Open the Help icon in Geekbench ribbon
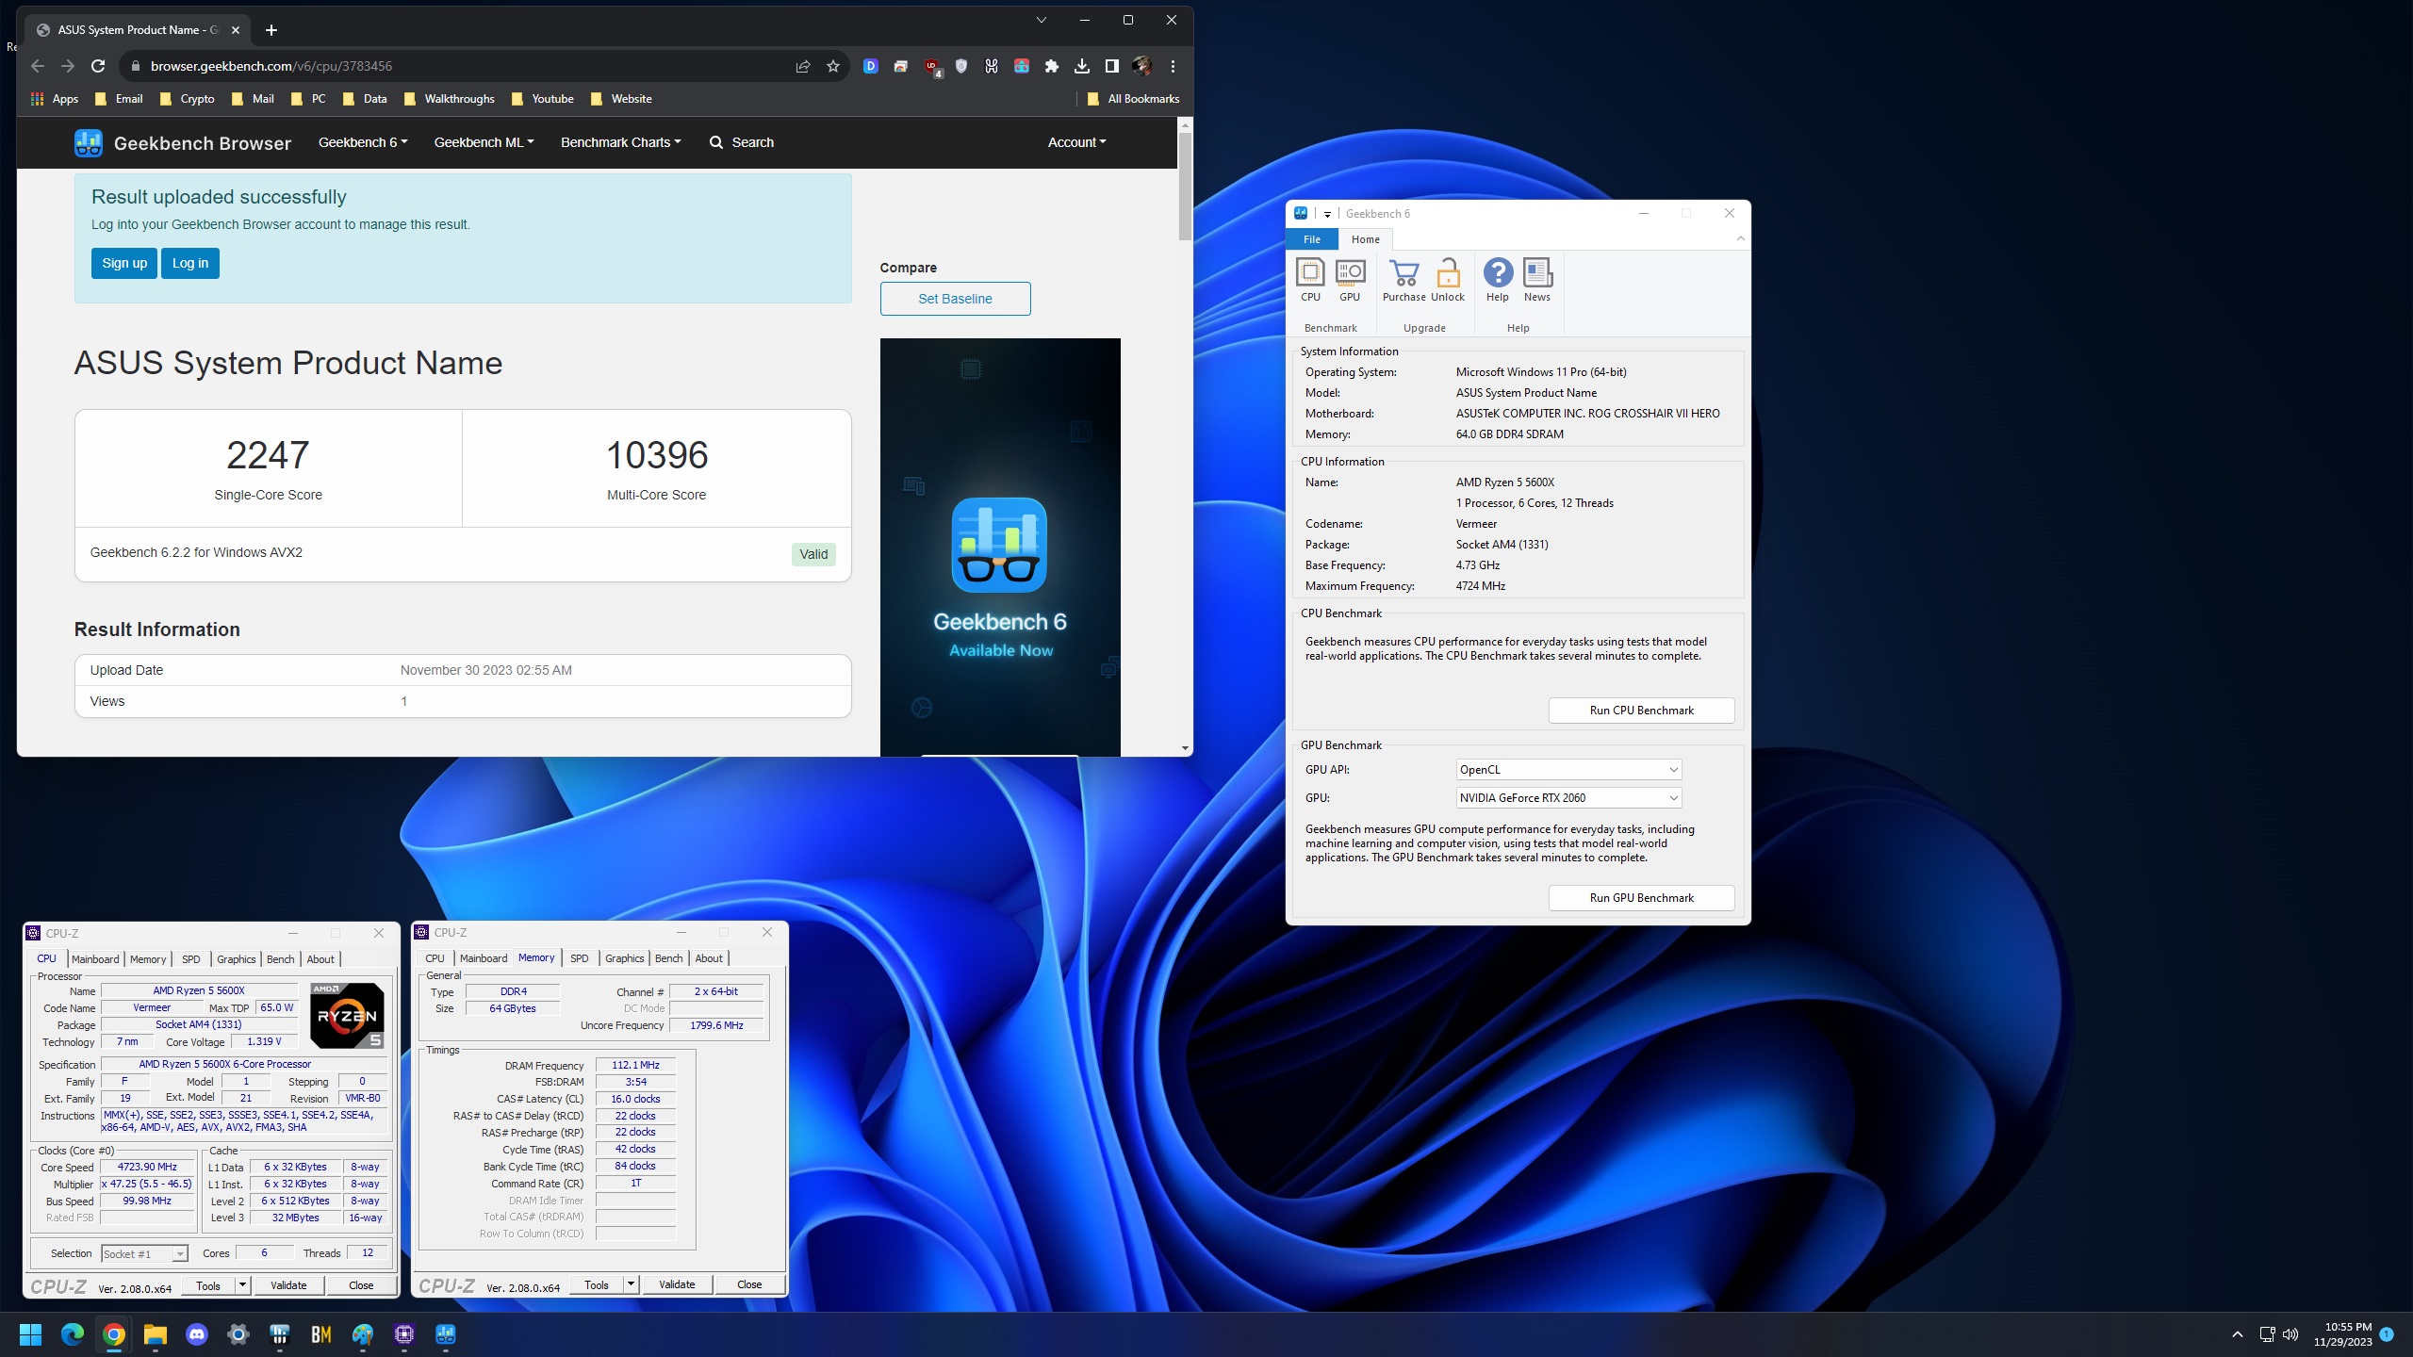Screen dimensions: 2413x1357 click(x=1498, y=280)
